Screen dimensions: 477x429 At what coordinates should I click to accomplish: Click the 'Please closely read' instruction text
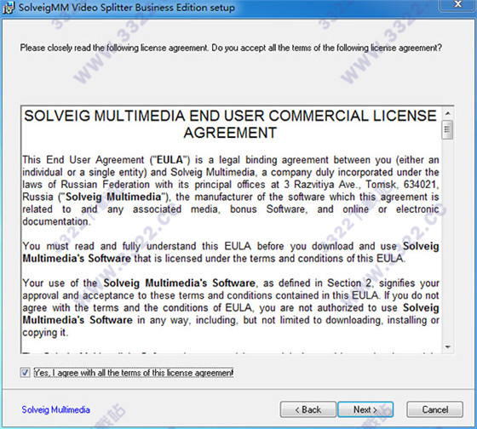[x=231, y=48]
